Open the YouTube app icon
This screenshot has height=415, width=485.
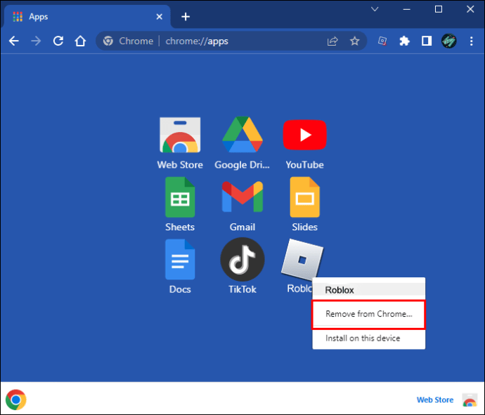click(x=304, y=136)
